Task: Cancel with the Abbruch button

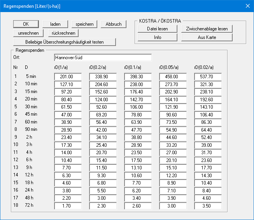Action: click(114, 24)
